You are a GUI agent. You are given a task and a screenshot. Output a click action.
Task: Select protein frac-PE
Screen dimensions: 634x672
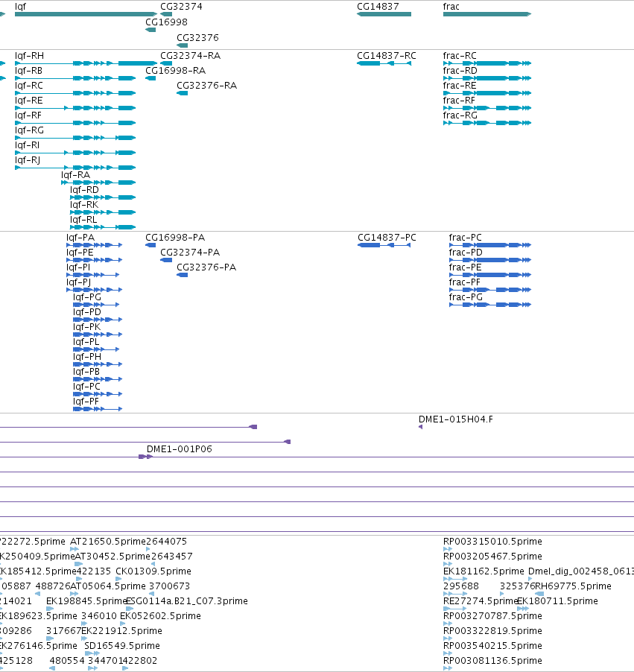[490, 275]
